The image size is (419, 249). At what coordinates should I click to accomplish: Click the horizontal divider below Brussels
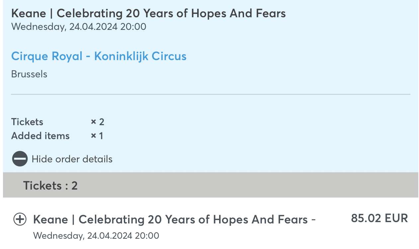click(x=210, y=95)
